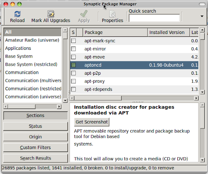Screen dimensions: 208x174
Task: Click the Lat column header
Action: 194,32
